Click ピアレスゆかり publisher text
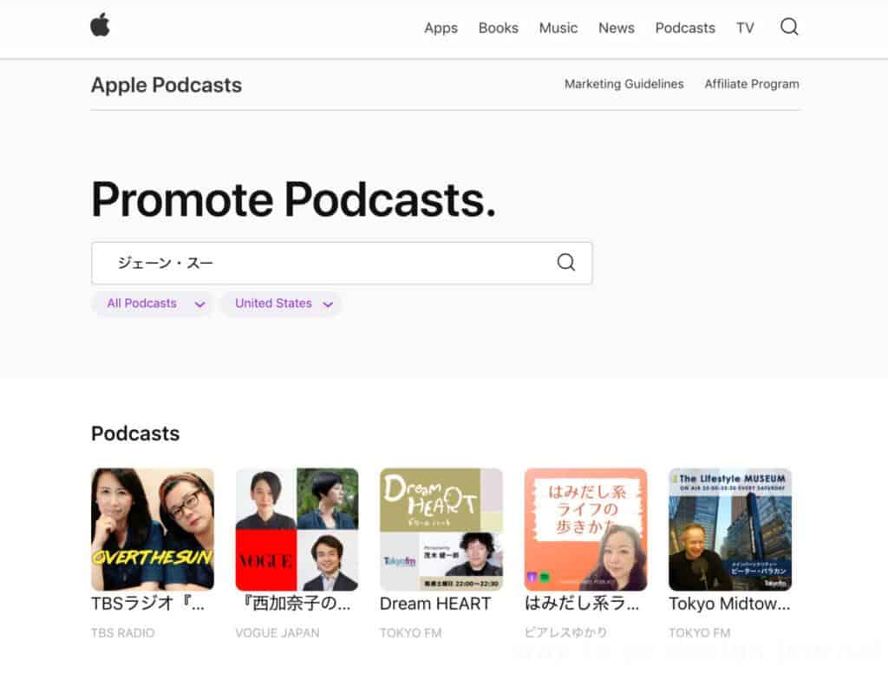 point(565,633)
